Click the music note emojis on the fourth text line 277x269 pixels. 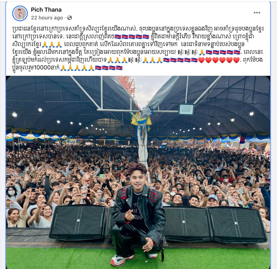188,52
